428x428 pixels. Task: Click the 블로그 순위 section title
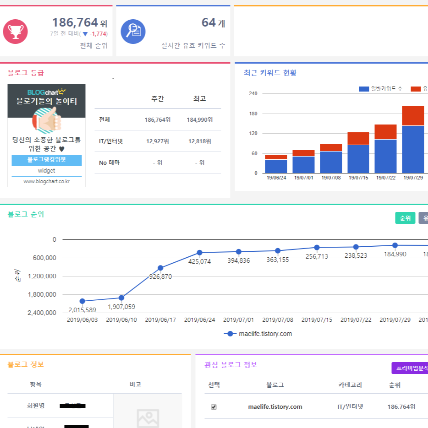[x=26, y=214]
